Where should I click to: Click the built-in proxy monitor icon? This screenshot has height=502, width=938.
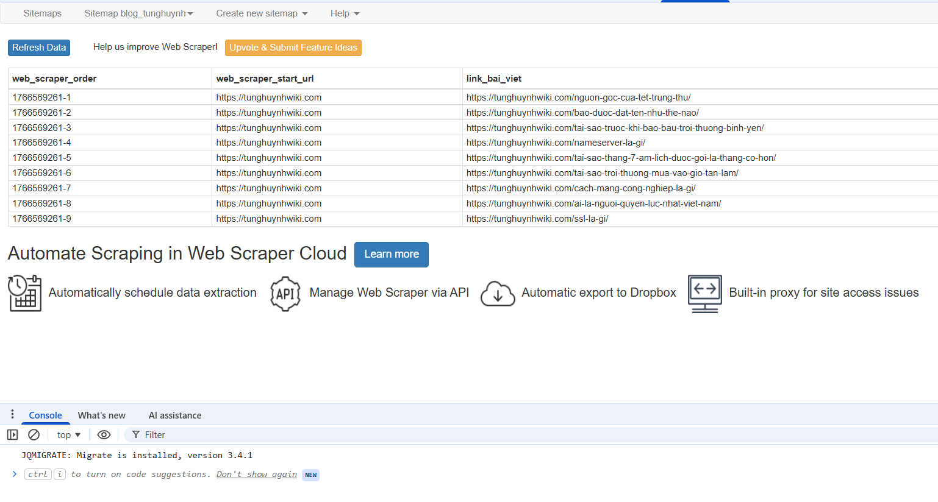coord(704,293)
